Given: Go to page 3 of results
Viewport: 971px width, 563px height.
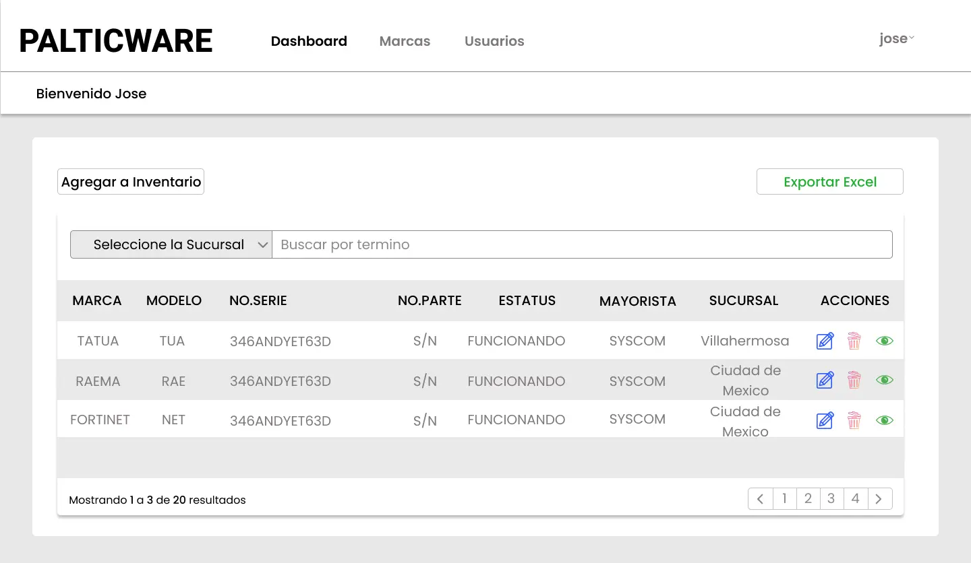Looking at the screenshot, I should click(x=831, y=498).
